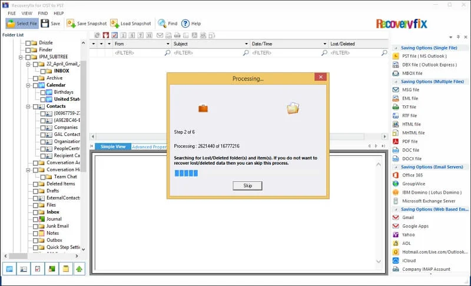Open the FIND menu
Viewport: 471px width, 286px height.
pos(42,13)
